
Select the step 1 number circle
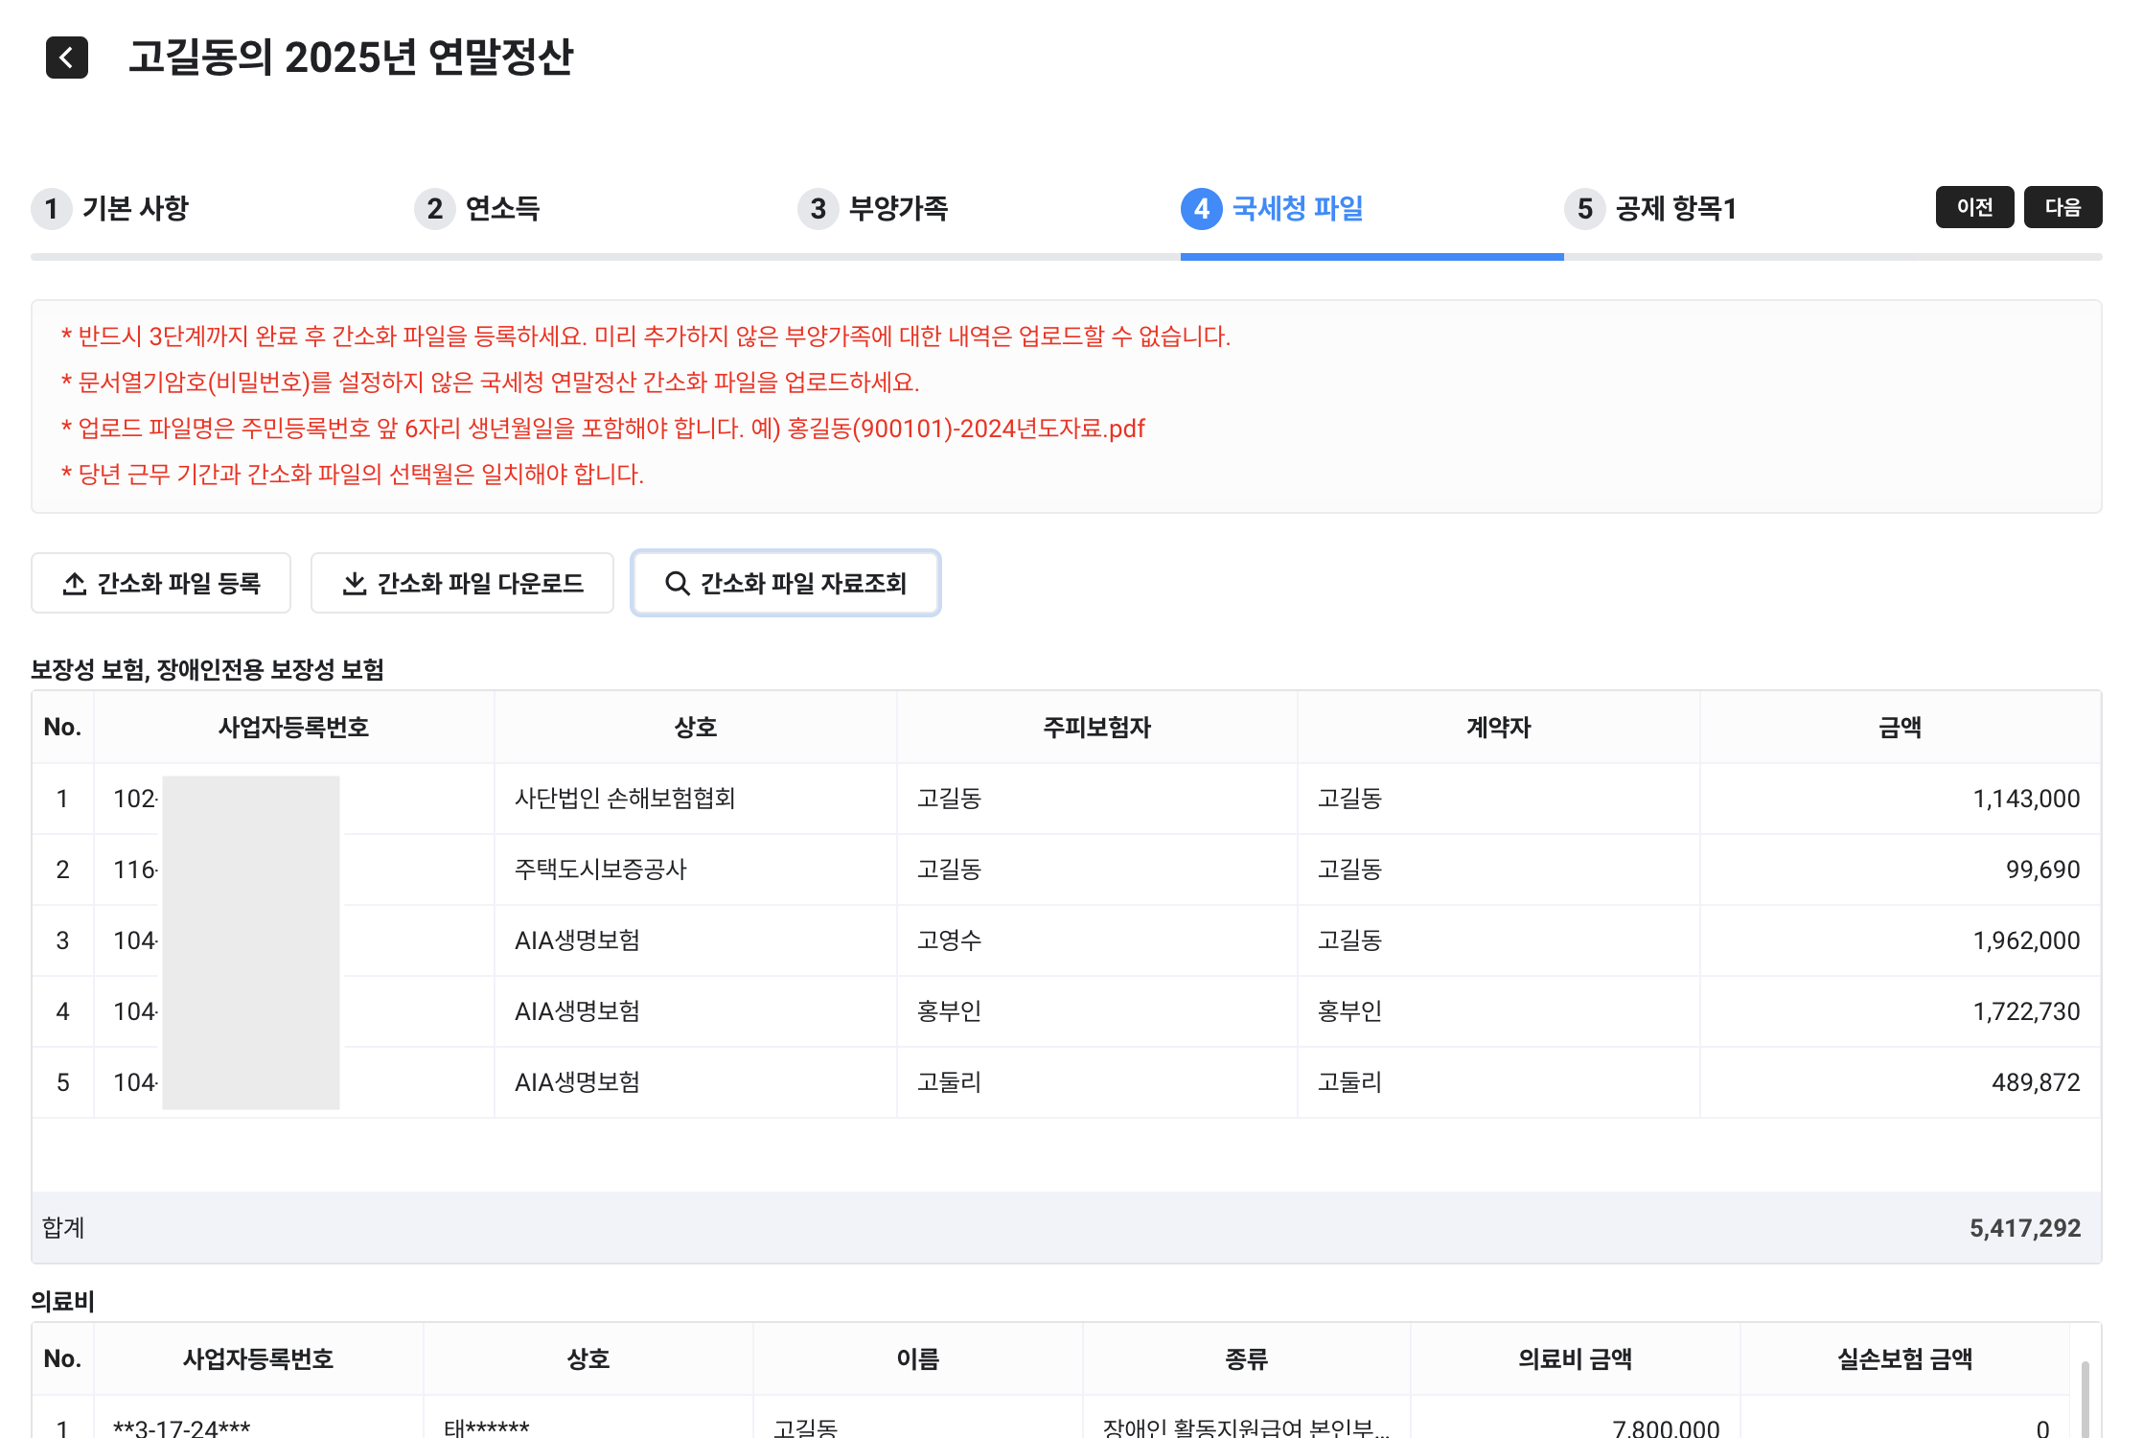point(52,208)
